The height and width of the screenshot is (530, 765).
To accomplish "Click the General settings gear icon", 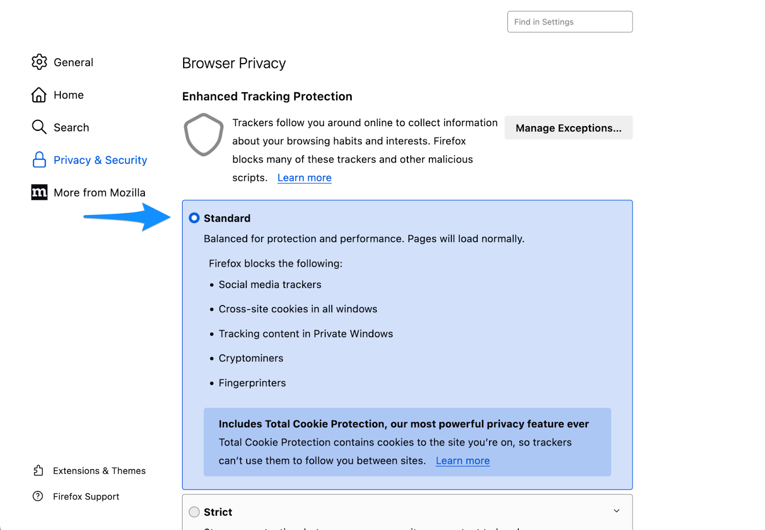I will pos(39,62).
